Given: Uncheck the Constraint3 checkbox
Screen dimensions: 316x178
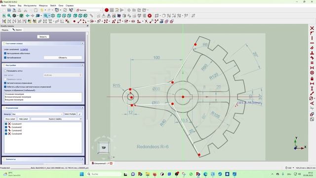Looking at the screenshot, I should pos(6,131).
